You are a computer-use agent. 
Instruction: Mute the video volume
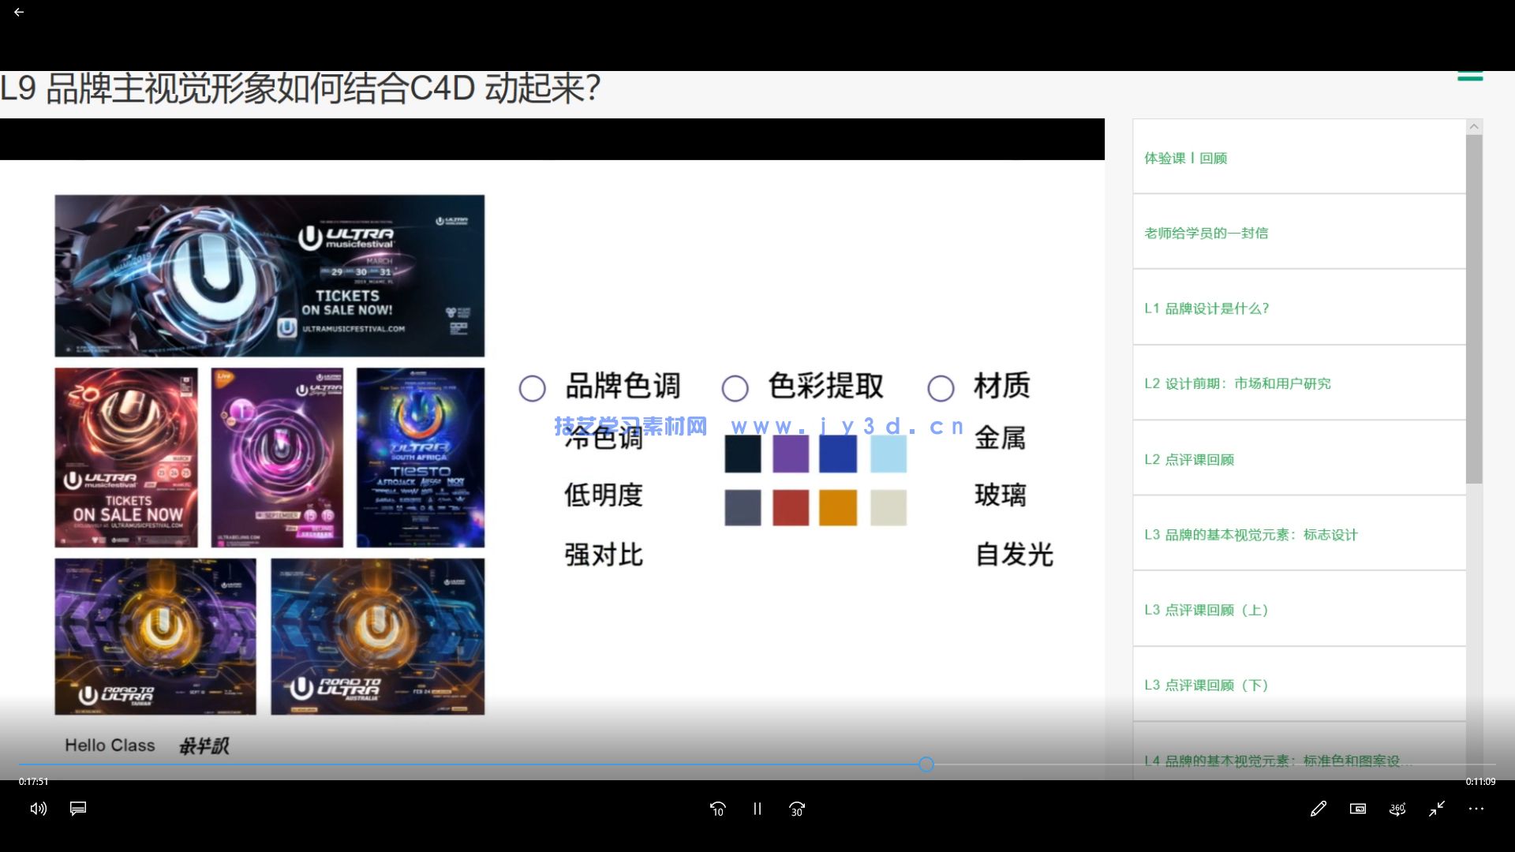pyautogui.click(x=37, y=809)
